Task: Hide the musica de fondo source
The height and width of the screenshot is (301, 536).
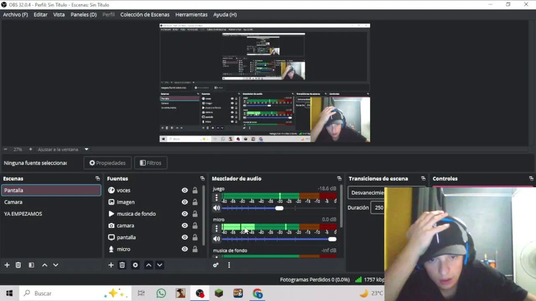Action: click(185, 214)
